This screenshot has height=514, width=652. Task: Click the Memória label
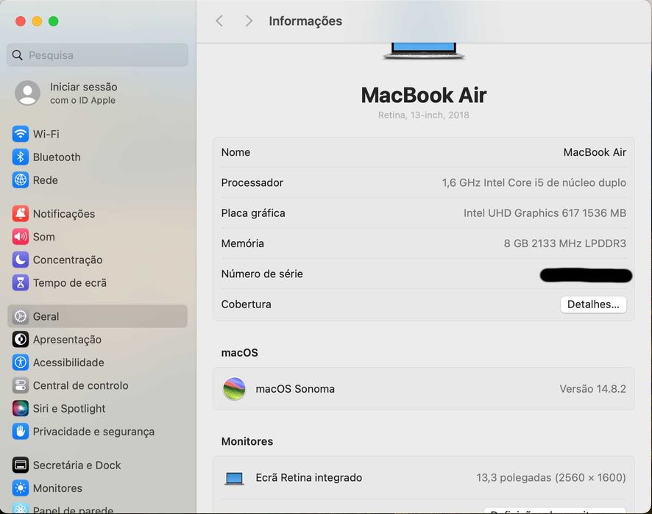pos(242,243)
